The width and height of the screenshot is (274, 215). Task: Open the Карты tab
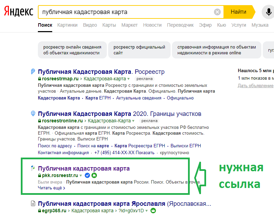(109, 25)
